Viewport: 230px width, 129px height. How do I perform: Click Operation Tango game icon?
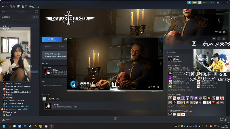point(4,89)
